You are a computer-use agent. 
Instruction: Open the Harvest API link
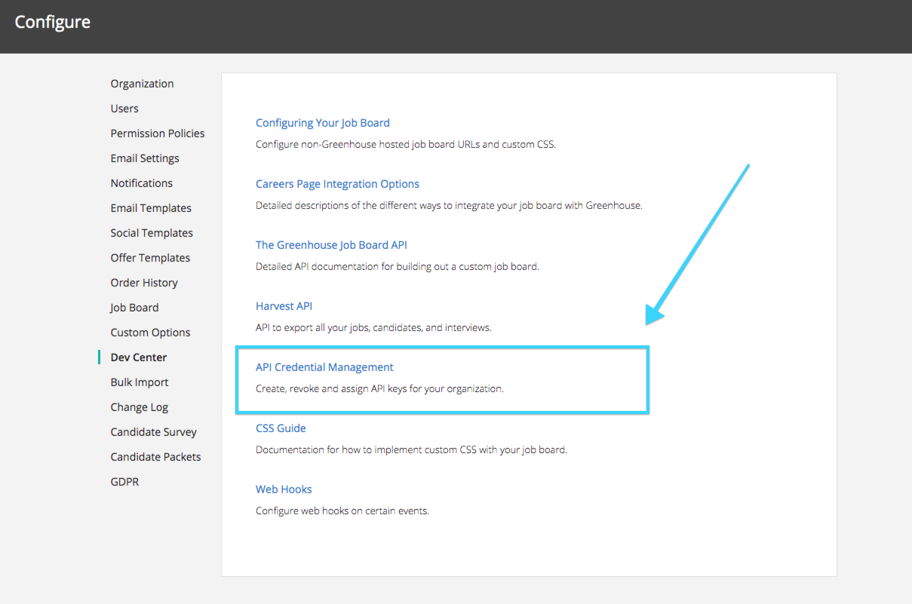(x=284, y=306)
